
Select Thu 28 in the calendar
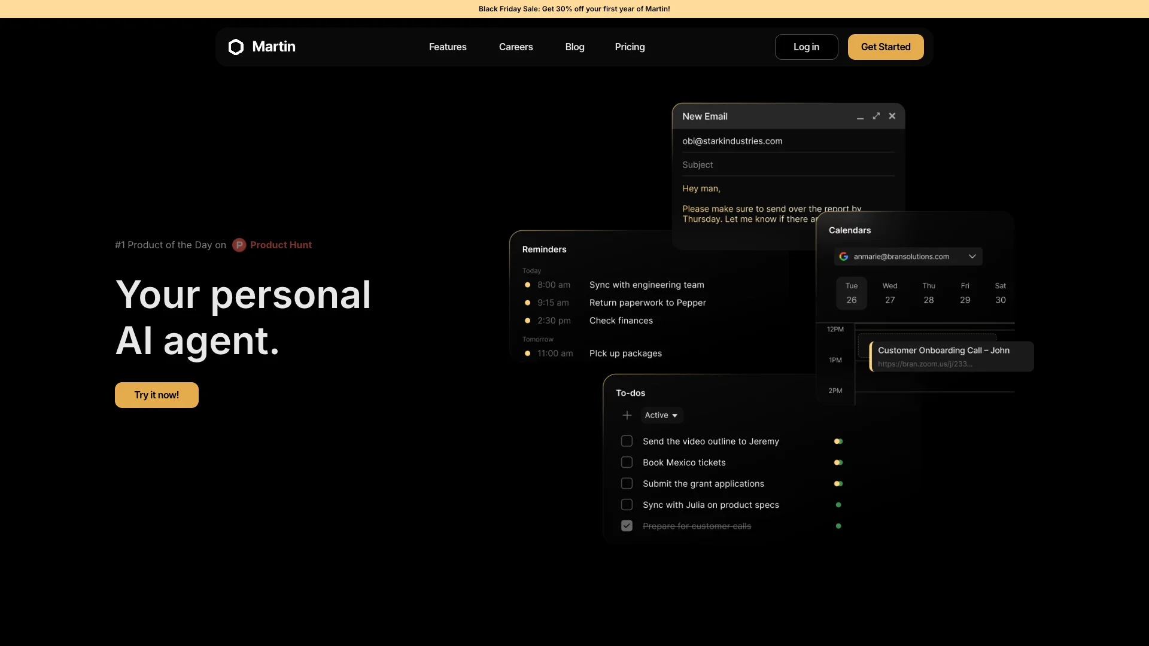click(928, 293)
